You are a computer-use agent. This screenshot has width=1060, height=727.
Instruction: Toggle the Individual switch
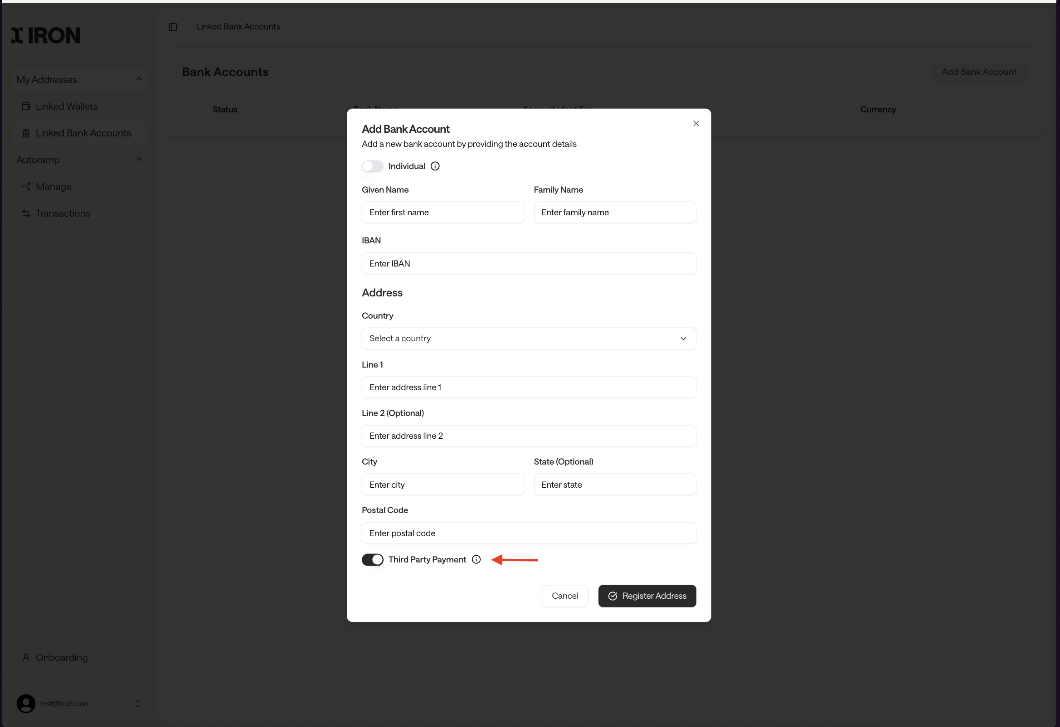pos(373,166)
